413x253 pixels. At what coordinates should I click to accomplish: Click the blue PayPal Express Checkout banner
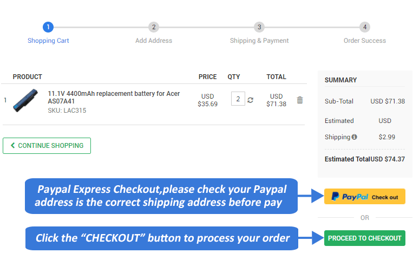coord(161,196)
